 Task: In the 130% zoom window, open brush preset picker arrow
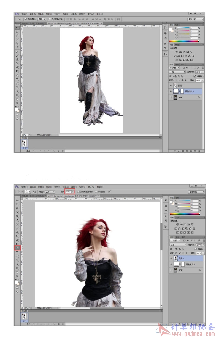[30, 192]
